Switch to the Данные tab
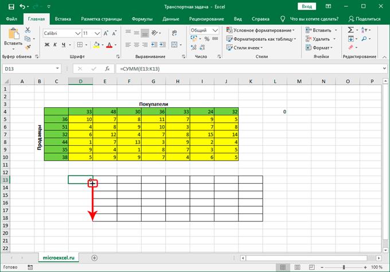 (171, 19)
